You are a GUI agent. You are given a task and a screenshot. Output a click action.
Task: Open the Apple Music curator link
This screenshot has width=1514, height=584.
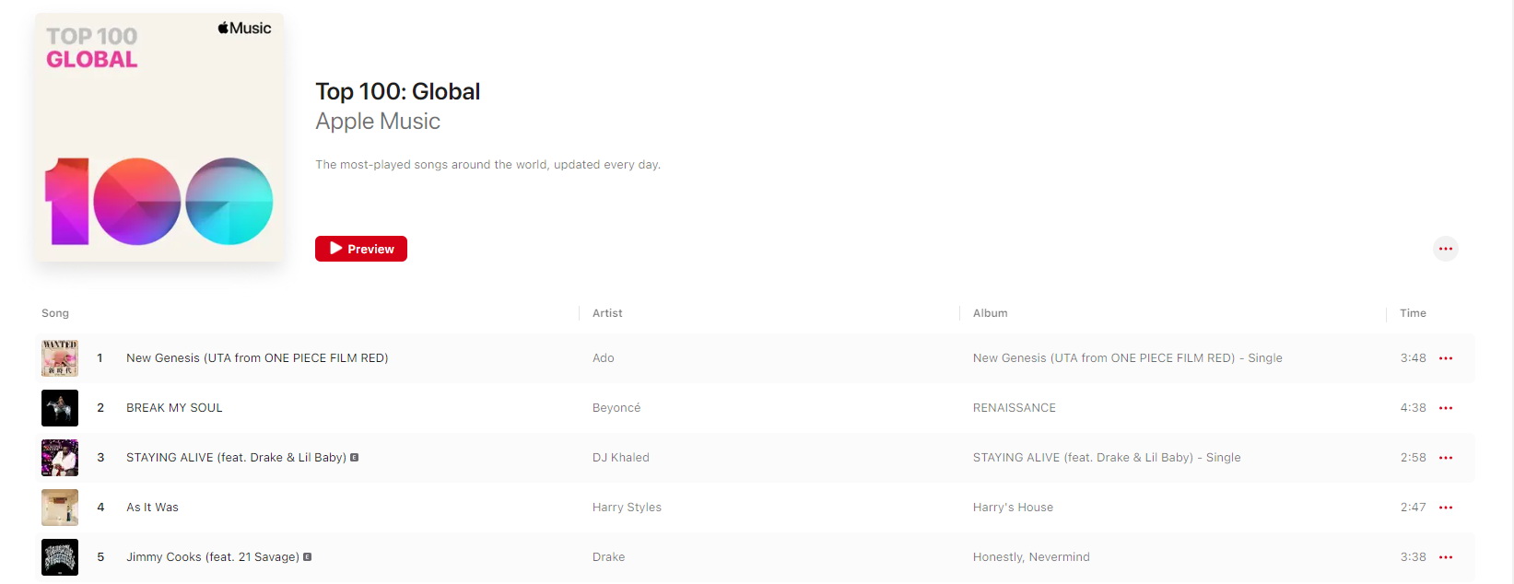[378, 122]
